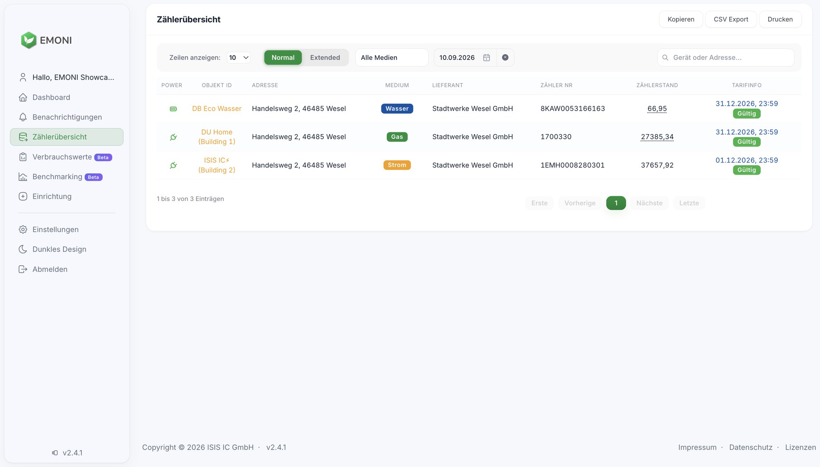
Task: Open Einstellungen in the sidebar
Action: tap(66, 229)
